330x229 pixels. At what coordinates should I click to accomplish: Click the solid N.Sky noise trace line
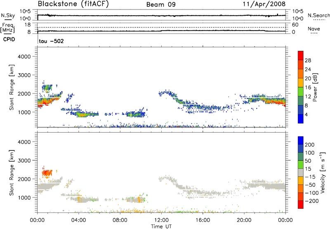tap(162, 16)
